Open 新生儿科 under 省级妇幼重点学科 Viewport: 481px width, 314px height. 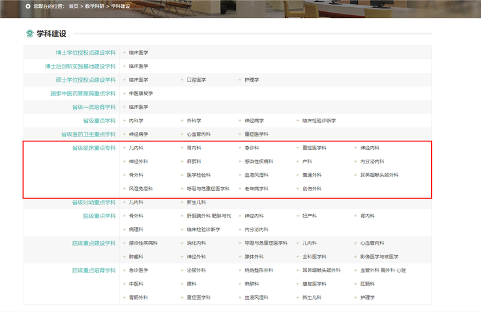[x=197, y=202]
